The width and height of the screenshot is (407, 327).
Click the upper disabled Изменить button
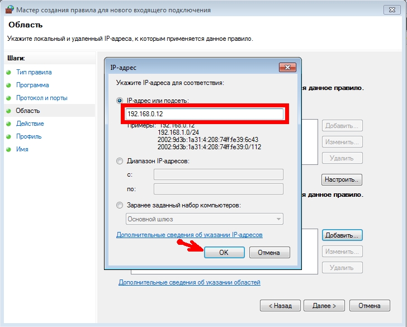pyautogui.click(x=342, y=142)
